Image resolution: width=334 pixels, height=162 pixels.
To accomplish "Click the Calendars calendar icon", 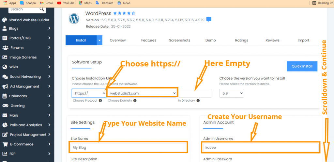I will pos(5,96).
